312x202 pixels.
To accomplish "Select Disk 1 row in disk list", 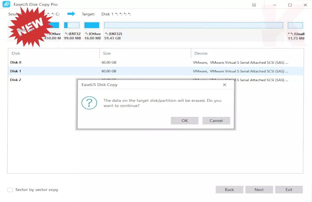I will (x=155, y=71).
